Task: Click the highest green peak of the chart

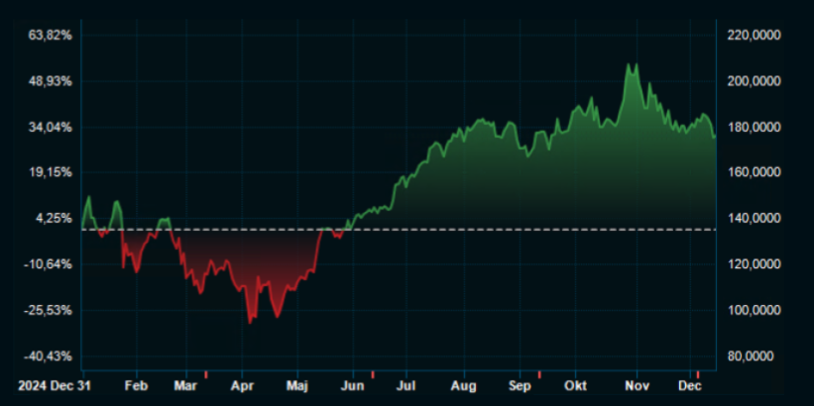Action: [x=629, y=65]
